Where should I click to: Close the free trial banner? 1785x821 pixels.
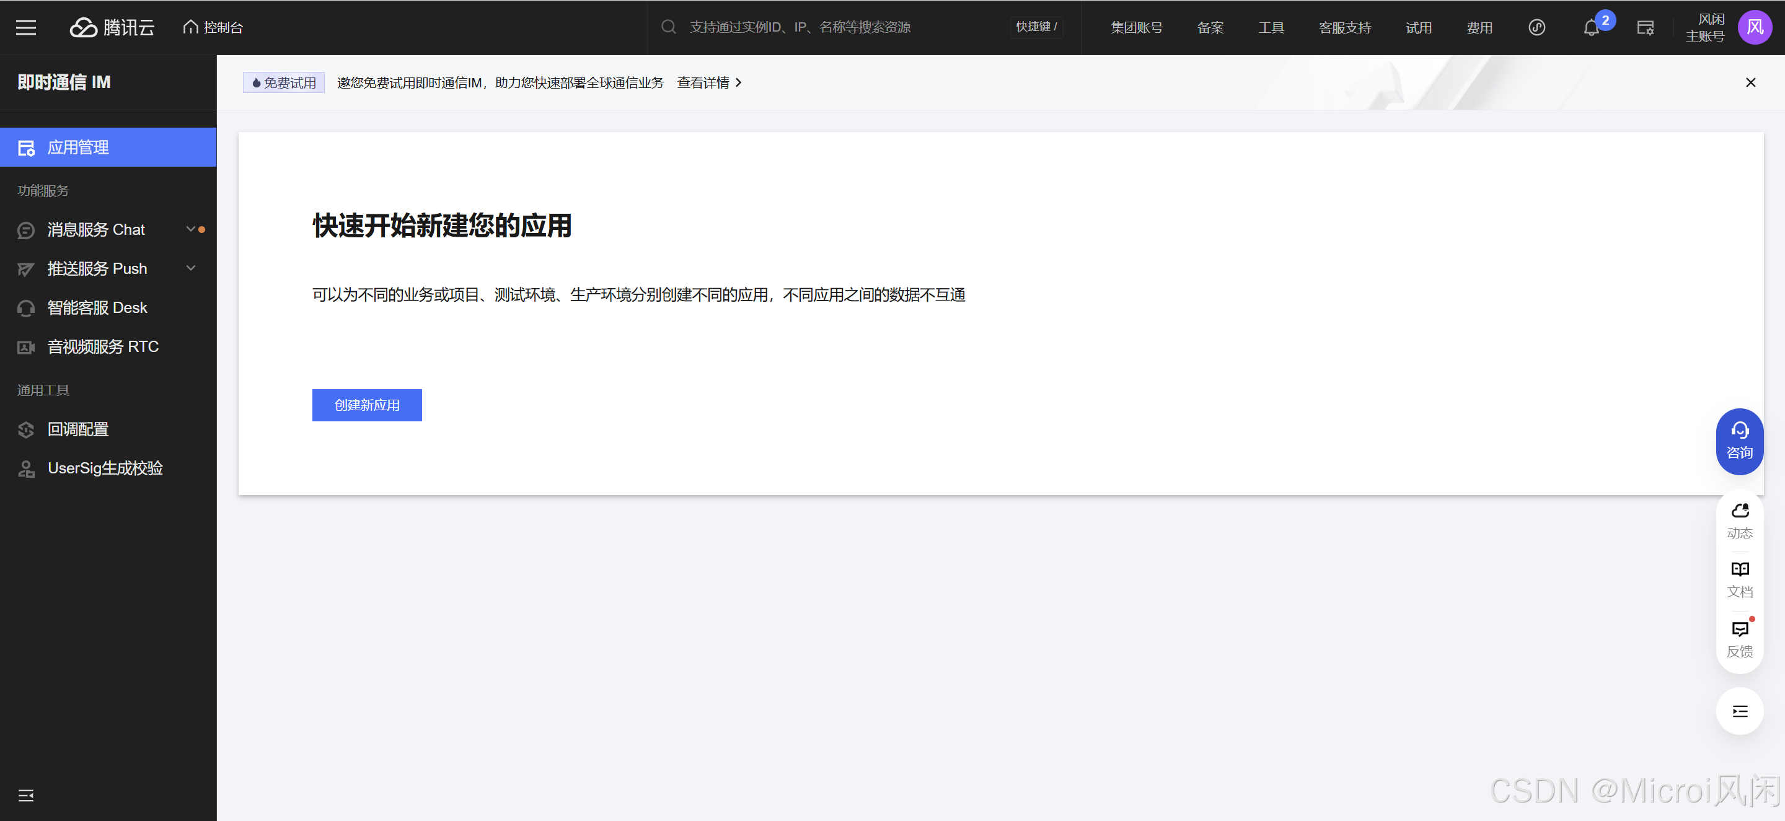1750,82
